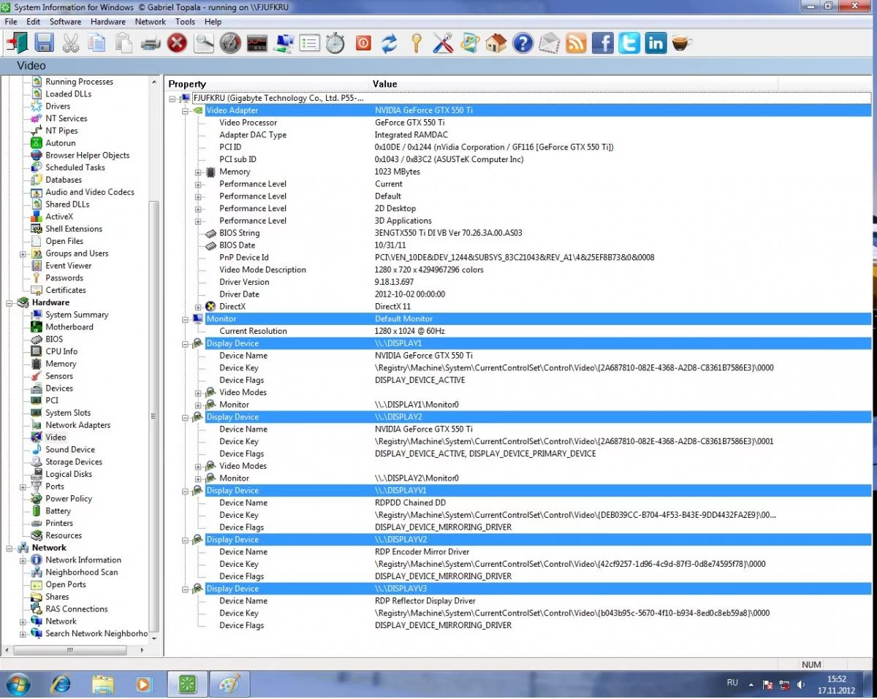Click the Print toolbar icon
The image size is (877, 699).
tap(150, 43)
